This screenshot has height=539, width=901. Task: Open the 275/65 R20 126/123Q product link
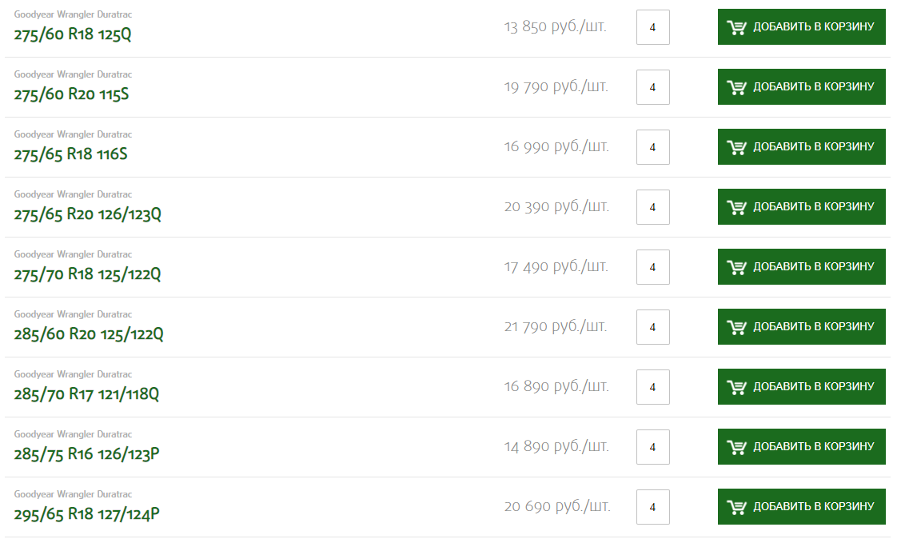(87, 214)
